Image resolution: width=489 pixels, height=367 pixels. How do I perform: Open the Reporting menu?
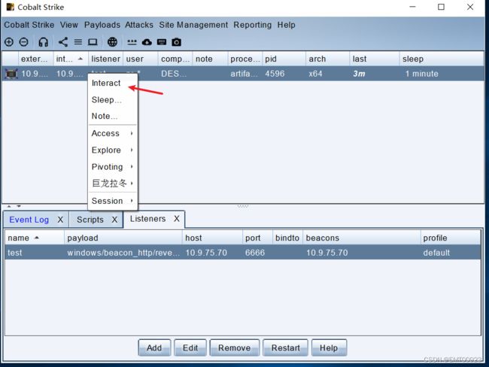252,25
